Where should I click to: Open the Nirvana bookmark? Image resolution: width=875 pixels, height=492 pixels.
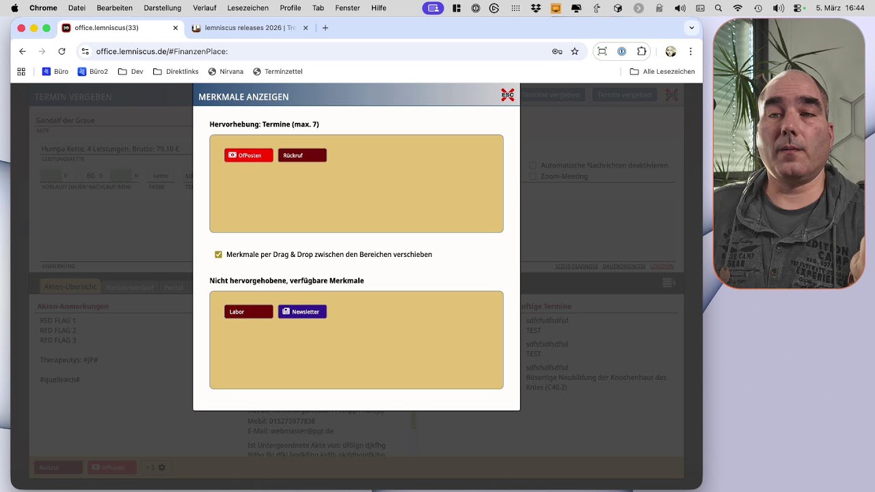pos(226,71)
